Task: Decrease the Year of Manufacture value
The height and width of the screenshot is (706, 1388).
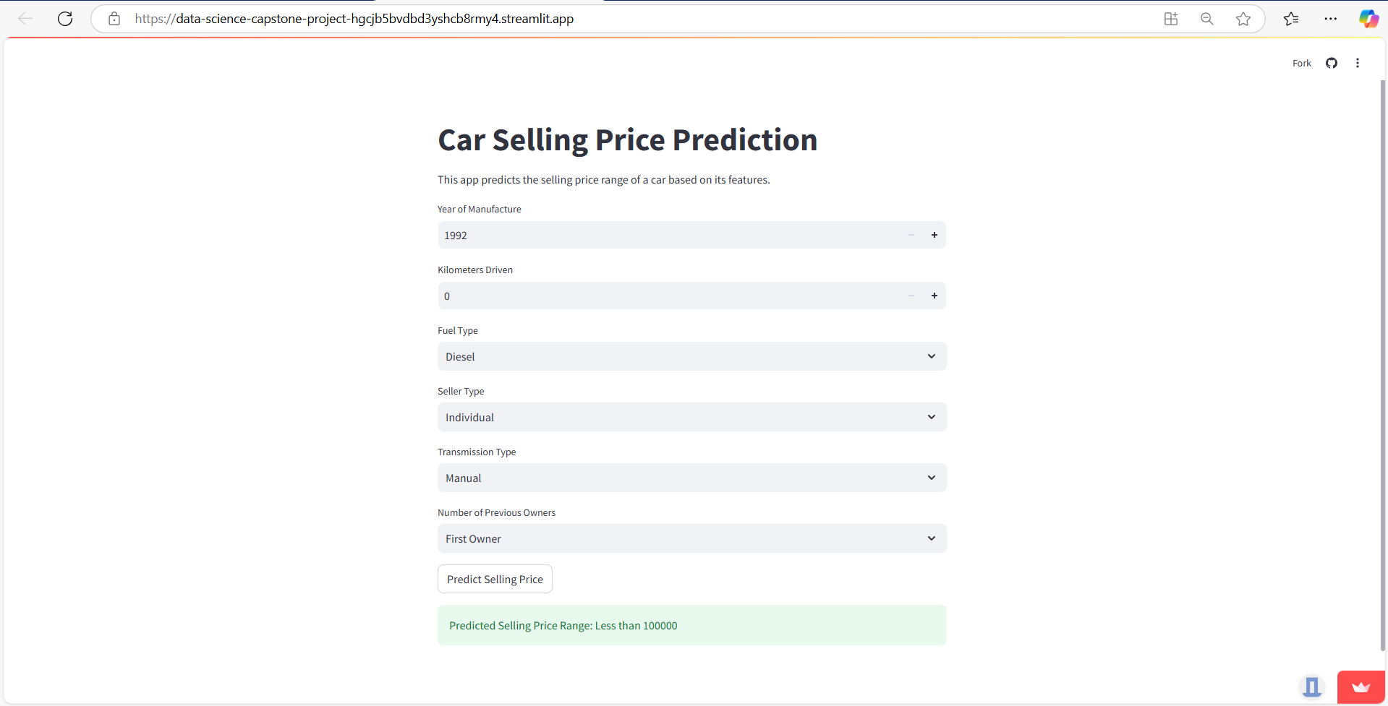Action: pos(911,235)
